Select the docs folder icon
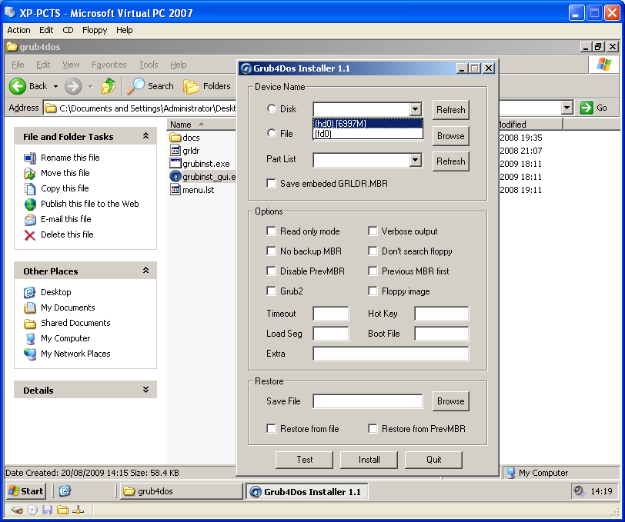625x522 pixels. pos(175,138)
